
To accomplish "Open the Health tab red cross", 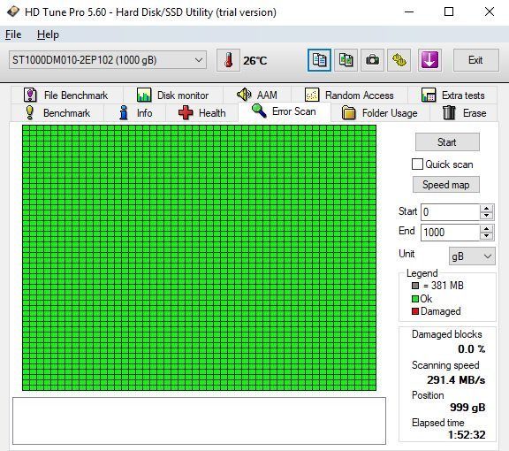I will click(186, 113).
